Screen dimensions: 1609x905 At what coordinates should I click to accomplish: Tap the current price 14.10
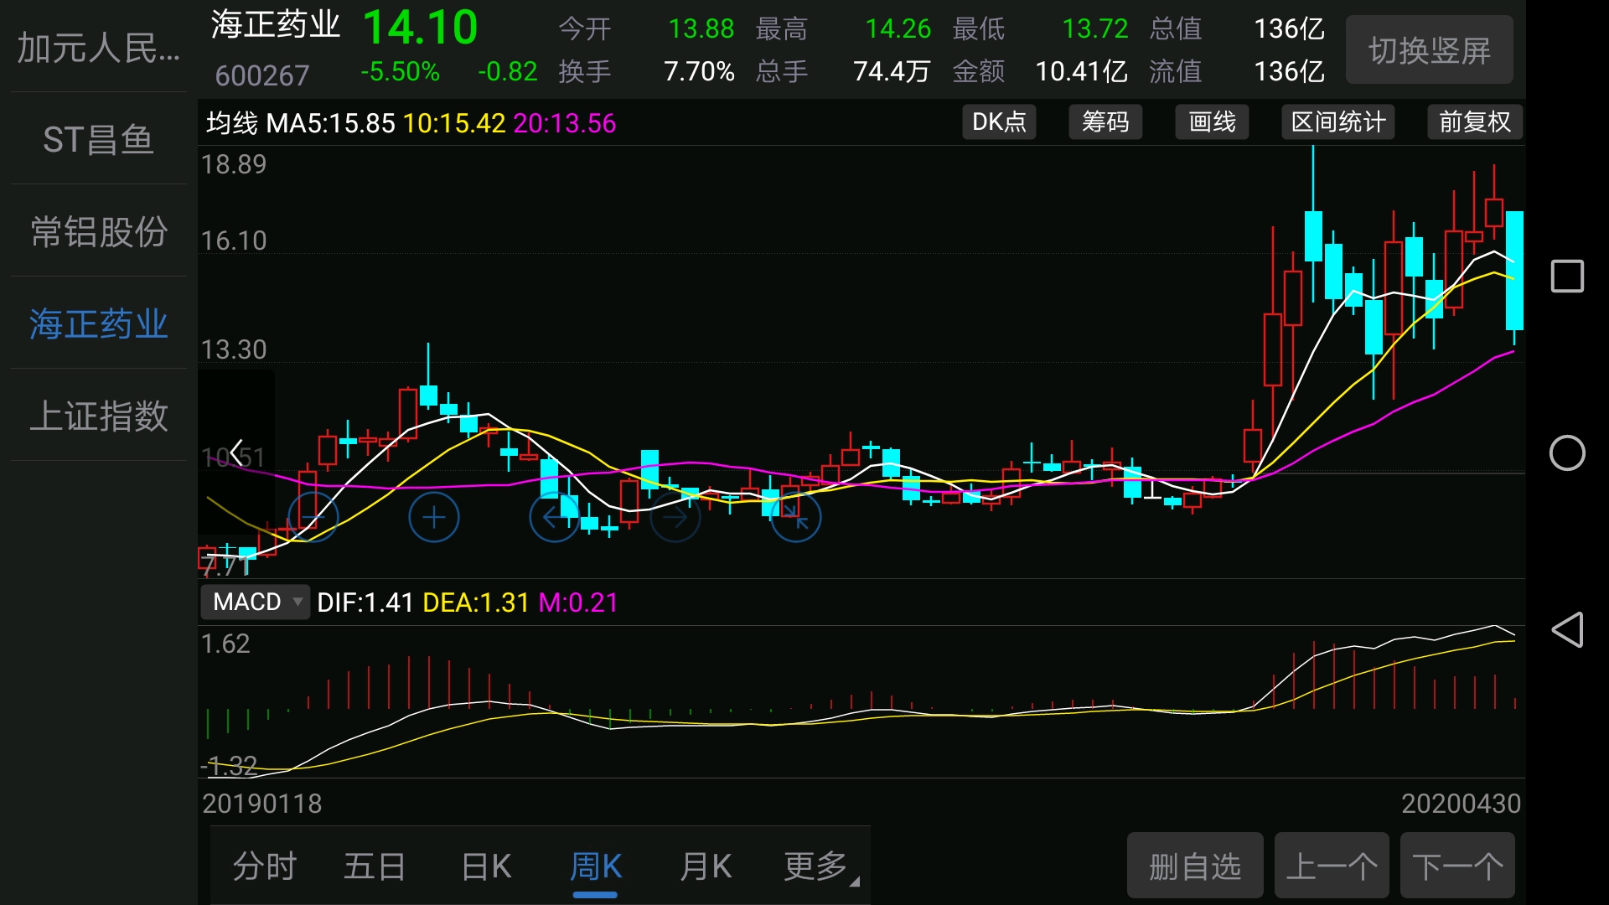tap(420, 27)
